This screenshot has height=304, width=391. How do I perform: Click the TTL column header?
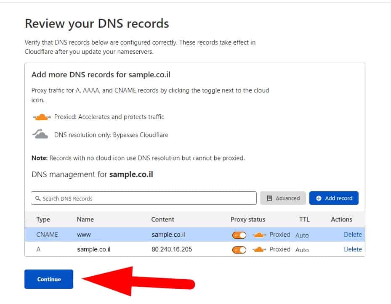tap(304, 219)
